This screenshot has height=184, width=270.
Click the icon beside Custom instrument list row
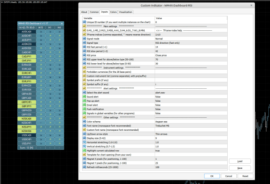(x=84, y=76)
